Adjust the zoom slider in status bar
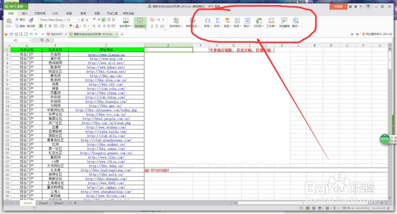The height and width of the screenshot is (214, 397). click(x=371, y=208)
